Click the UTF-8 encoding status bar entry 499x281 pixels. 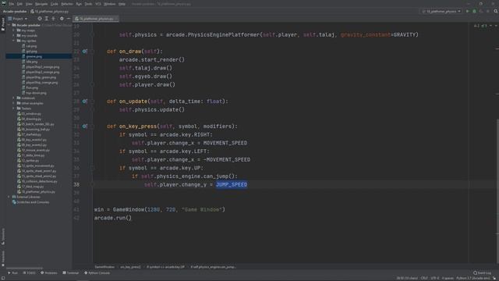click(435, 278)
